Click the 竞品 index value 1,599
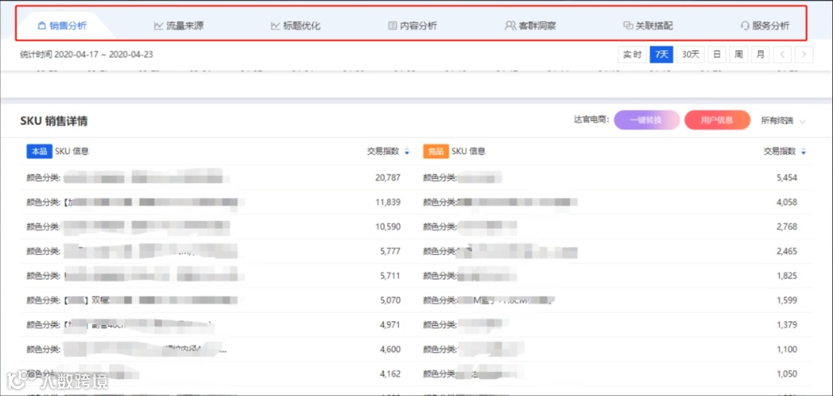The width and height of the screenshot is (833, 396). tap(787, 300)
